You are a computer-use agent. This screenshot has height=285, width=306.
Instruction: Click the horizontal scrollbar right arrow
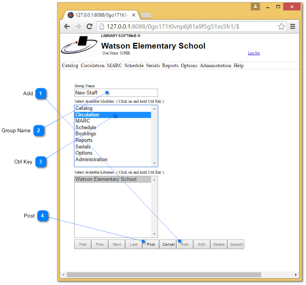coord(296,275)
